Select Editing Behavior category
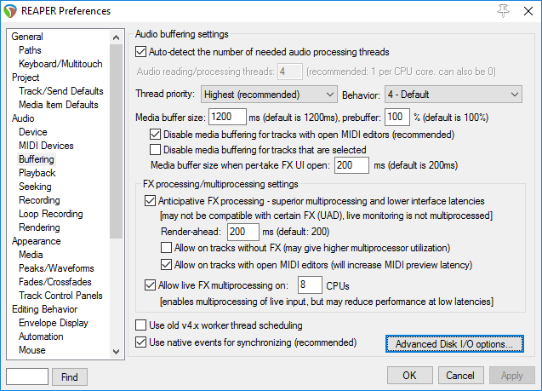 (44, 309)
